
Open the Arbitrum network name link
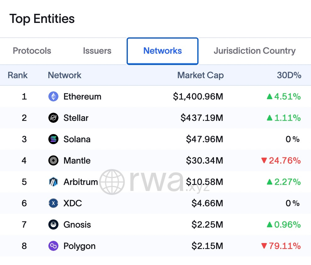pyautogui.click(x=81, y=182)
